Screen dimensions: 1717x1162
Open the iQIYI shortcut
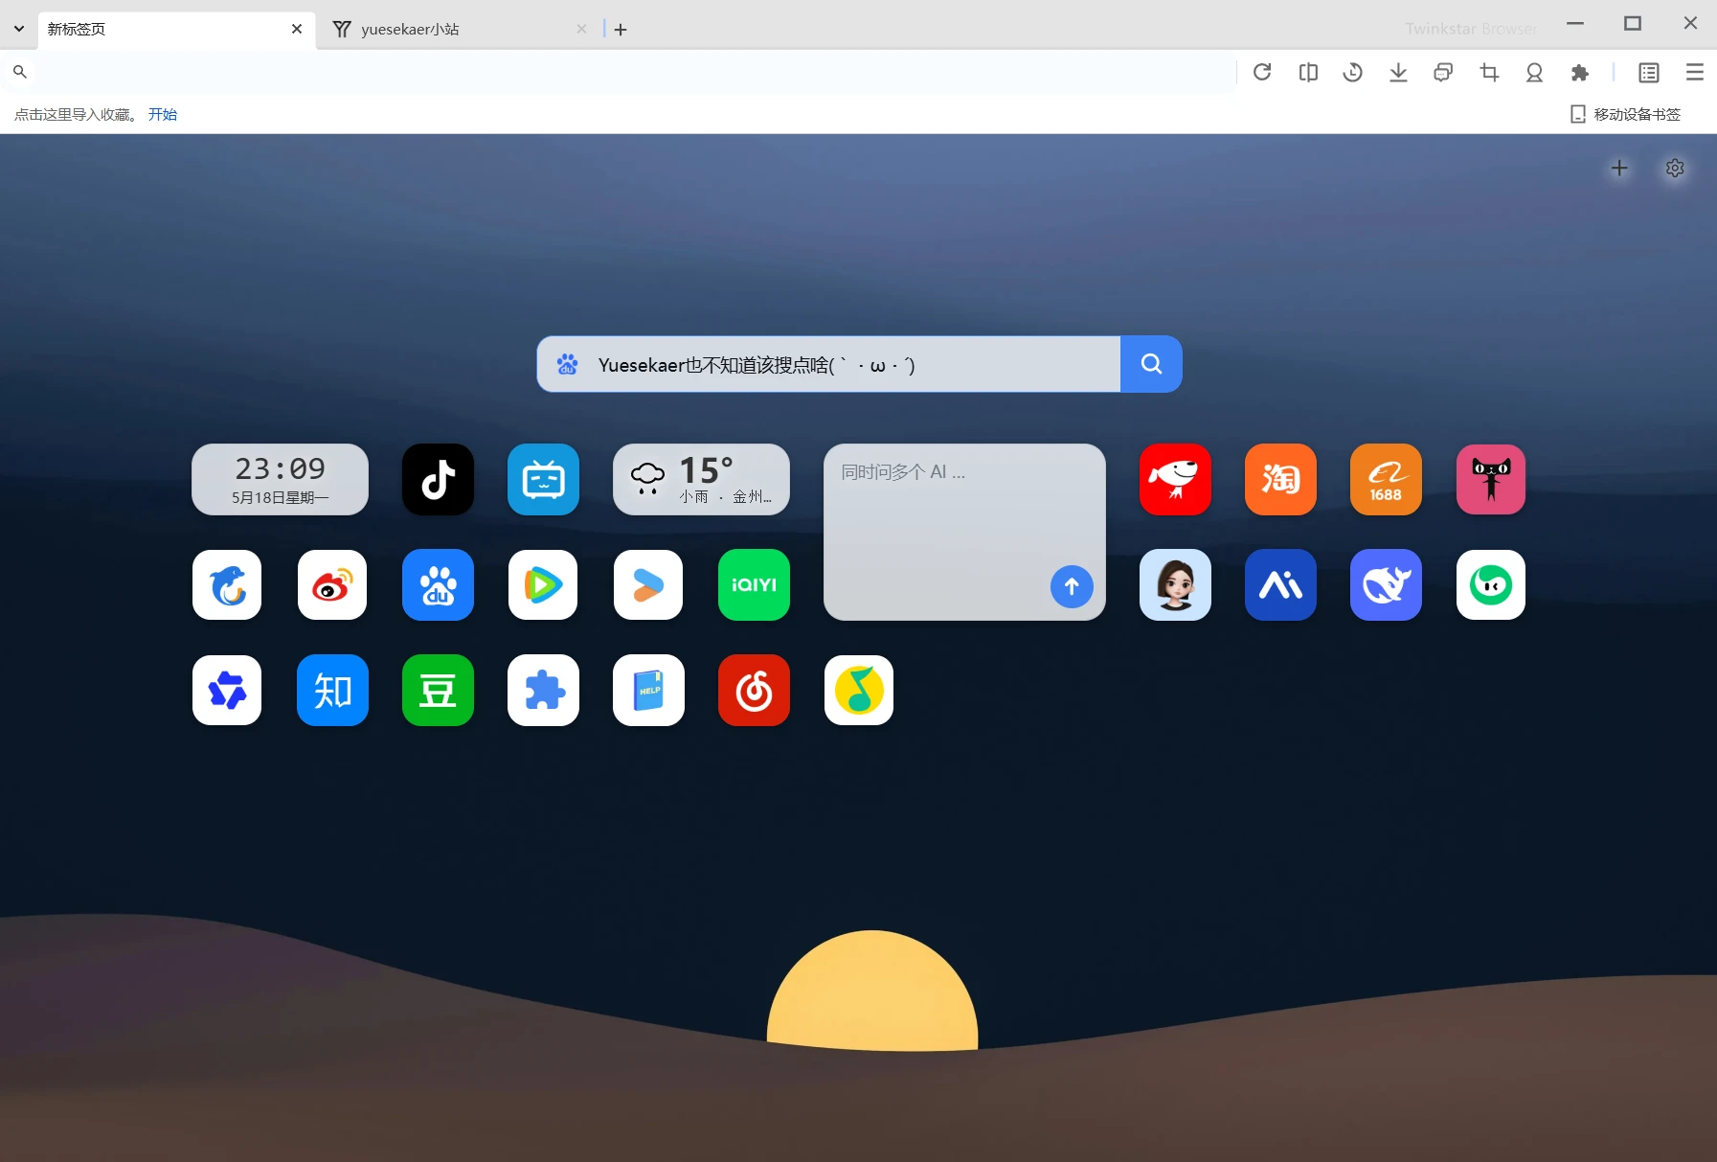754,584
